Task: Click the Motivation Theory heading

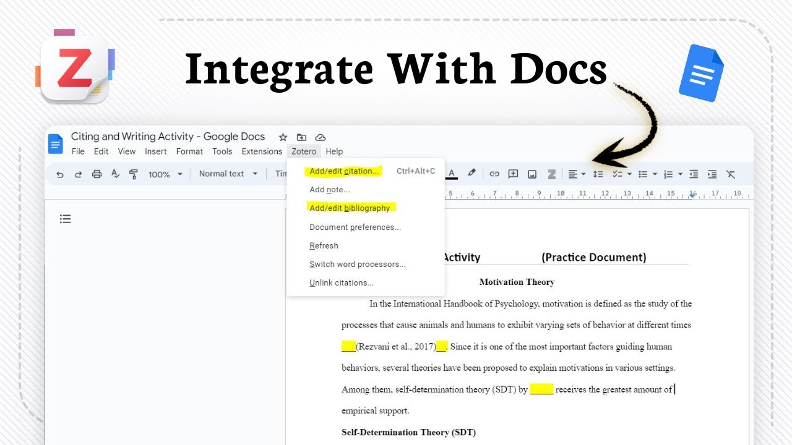Action: 517,282
